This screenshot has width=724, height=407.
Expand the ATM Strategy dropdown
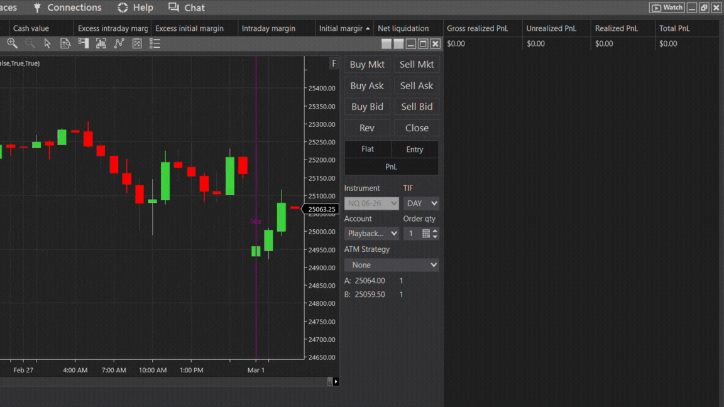point(391,265)
